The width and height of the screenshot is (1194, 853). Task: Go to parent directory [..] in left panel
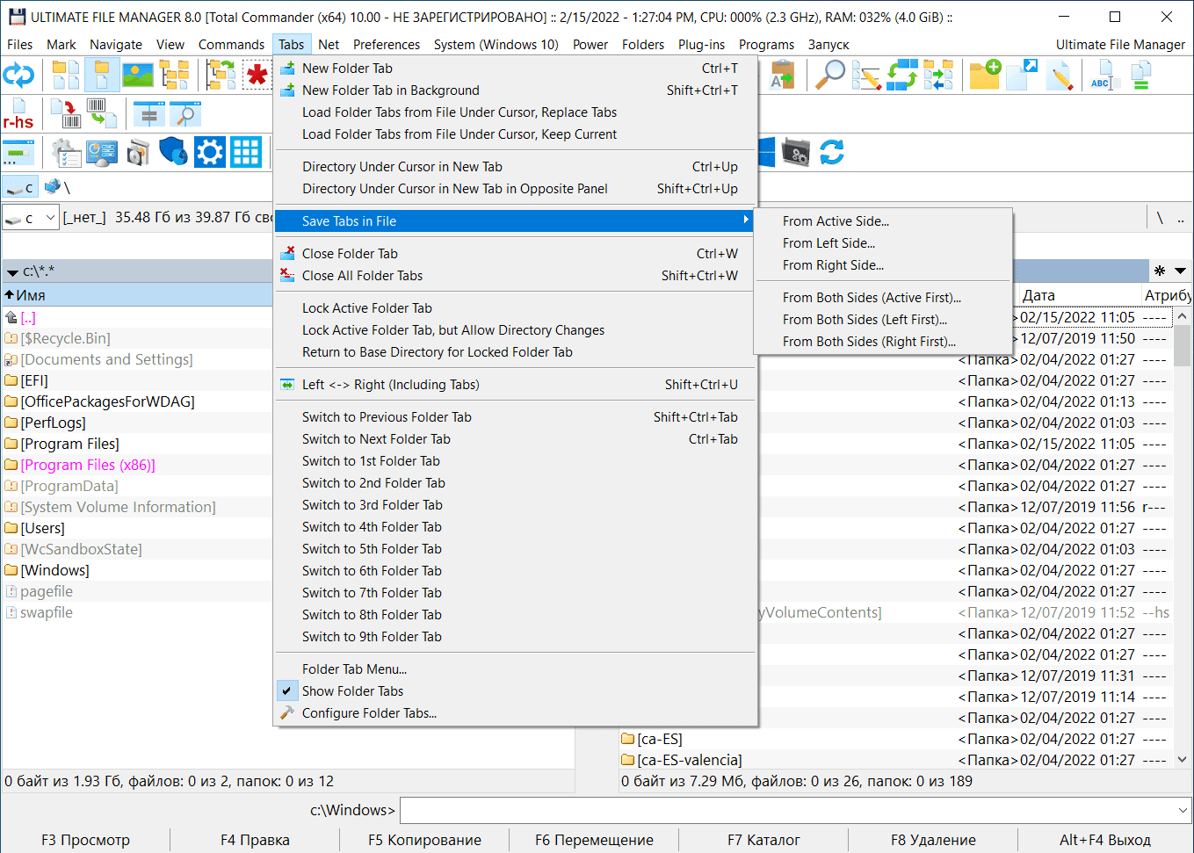28,317
